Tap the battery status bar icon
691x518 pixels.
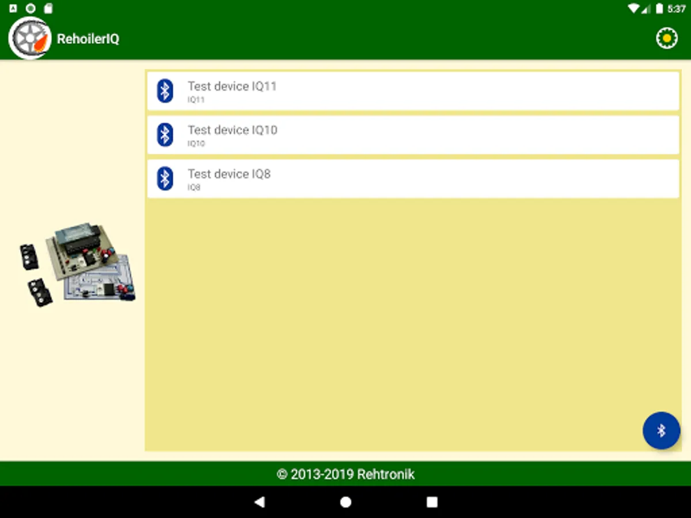[x=659, y=9]
